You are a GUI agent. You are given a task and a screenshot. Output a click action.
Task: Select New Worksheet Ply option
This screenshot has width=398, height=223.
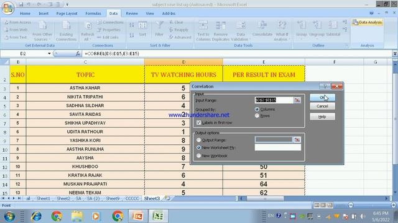(x=198, y=147)
